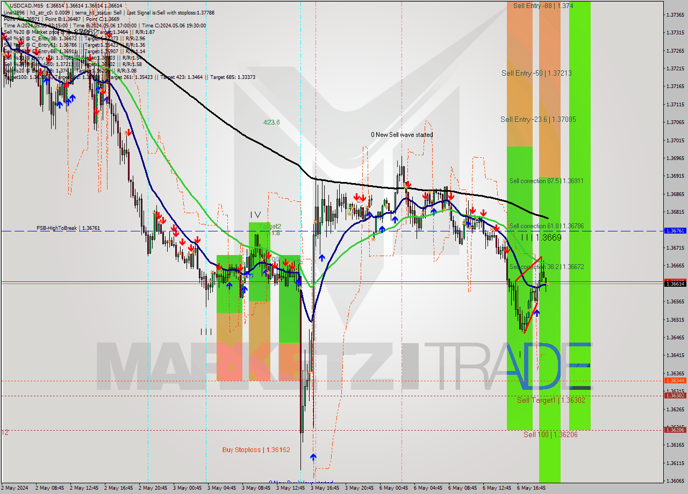The image size is (688, 494).
Task: Click the Target2 label on green box
Action: point(270,226)
